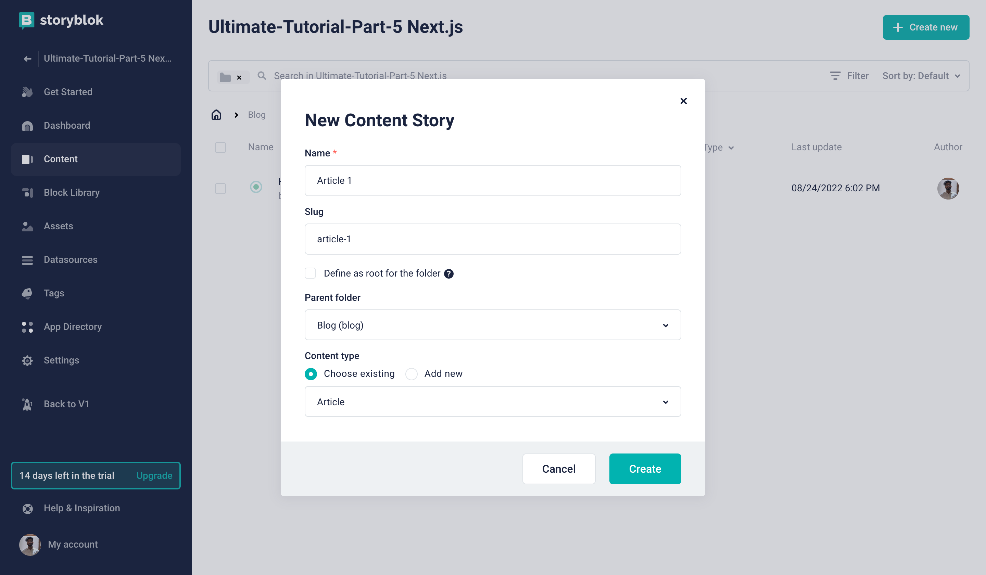Viewport: 986px width, 575px height.
Task: Click the help question mark next to root folder
Action: pyautogui.click(x=449, y=274)
